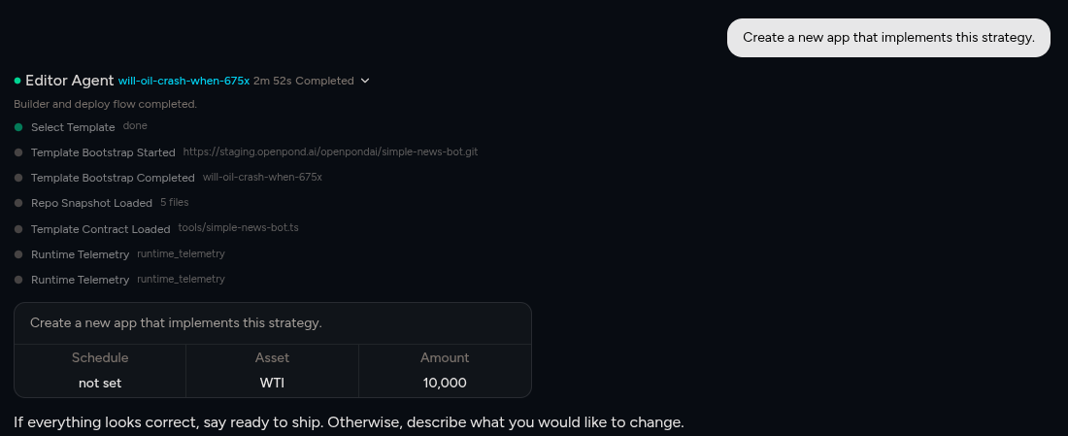Click the Select Template step label
Viewport: 1068px width, 436px height.
[x=73, y=127]
